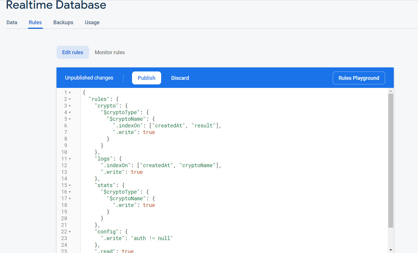Select the Edit rules view
418x253 pixels.
(73, 52)
